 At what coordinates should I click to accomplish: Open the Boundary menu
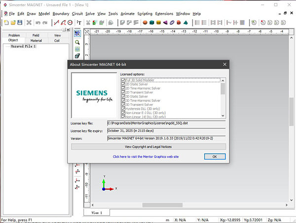pos(61,13)
